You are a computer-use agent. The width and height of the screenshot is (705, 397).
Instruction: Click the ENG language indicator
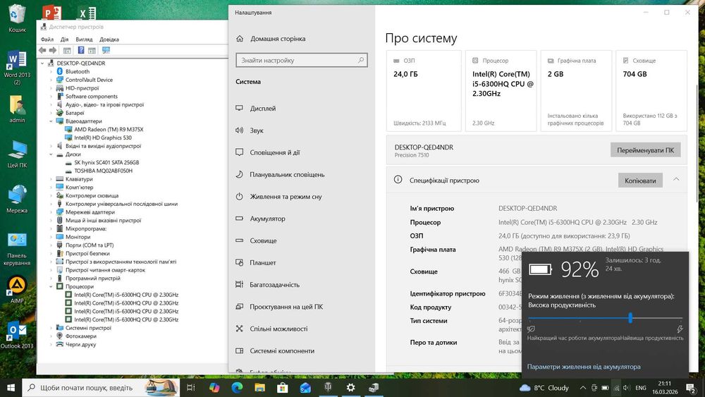641,388
